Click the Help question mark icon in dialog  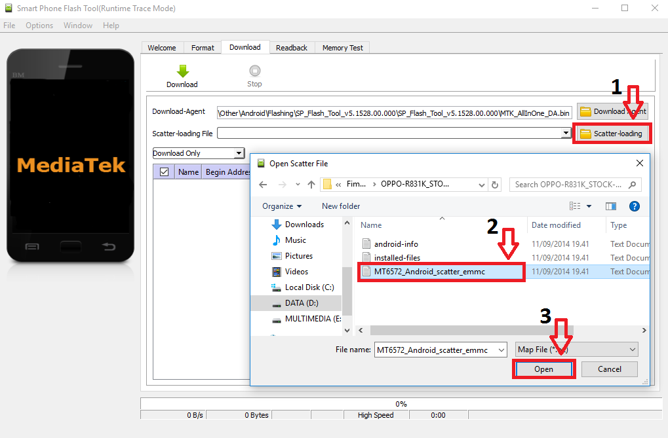[x=633, y=206]
